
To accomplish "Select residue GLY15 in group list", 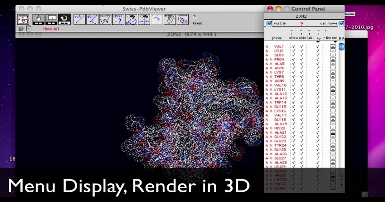I will [280, 106].
